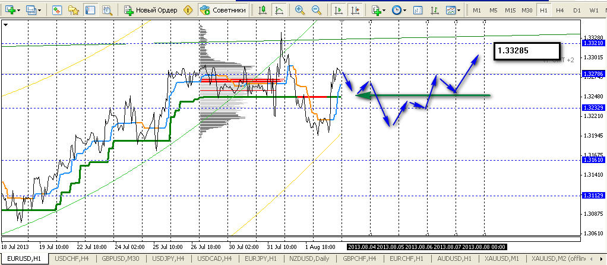Select H1 timeframe
Viewport: 607px width, 265px height.
point(543,11)
